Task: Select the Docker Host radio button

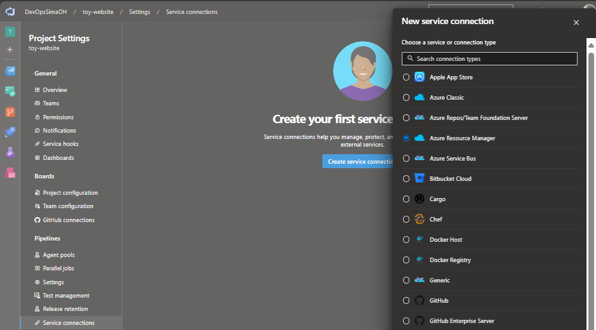Action: [x=406, y=239]
